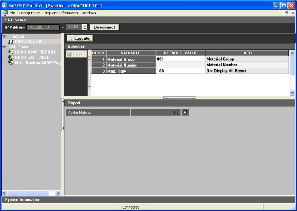Collapse the Practice tree group

[4, 36]
